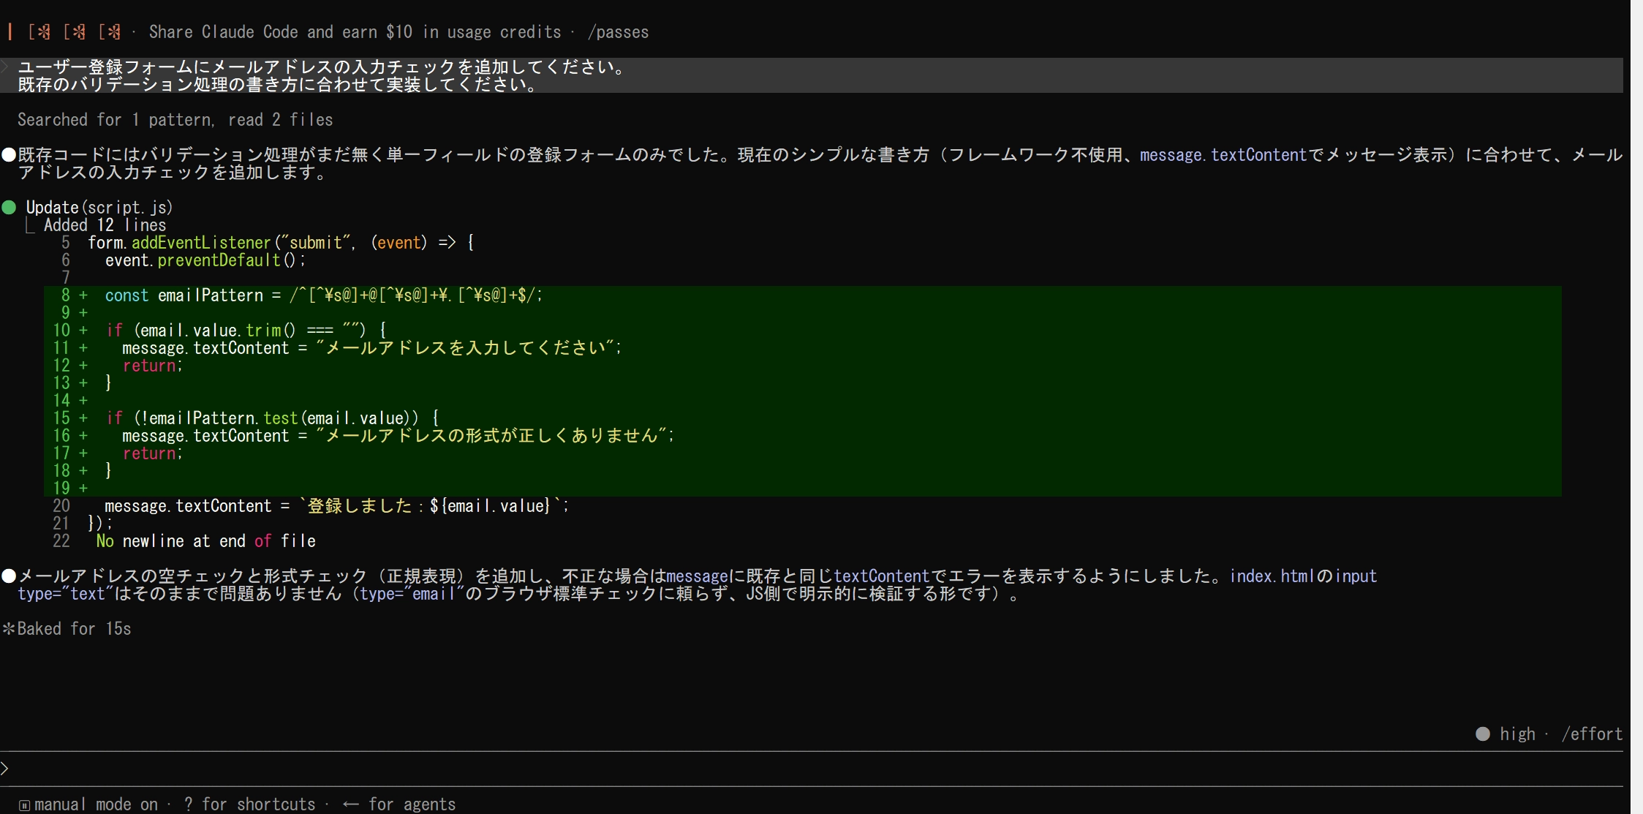1643x814 pixels.
Task: Click the first orange bracket icon at top
Action: (x=39, y=32)
